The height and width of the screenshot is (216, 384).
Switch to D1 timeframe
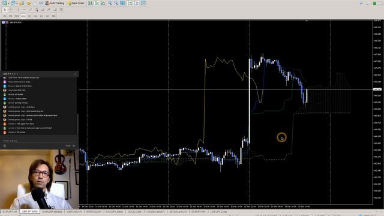pyautogui.click(x=41, y=16)
